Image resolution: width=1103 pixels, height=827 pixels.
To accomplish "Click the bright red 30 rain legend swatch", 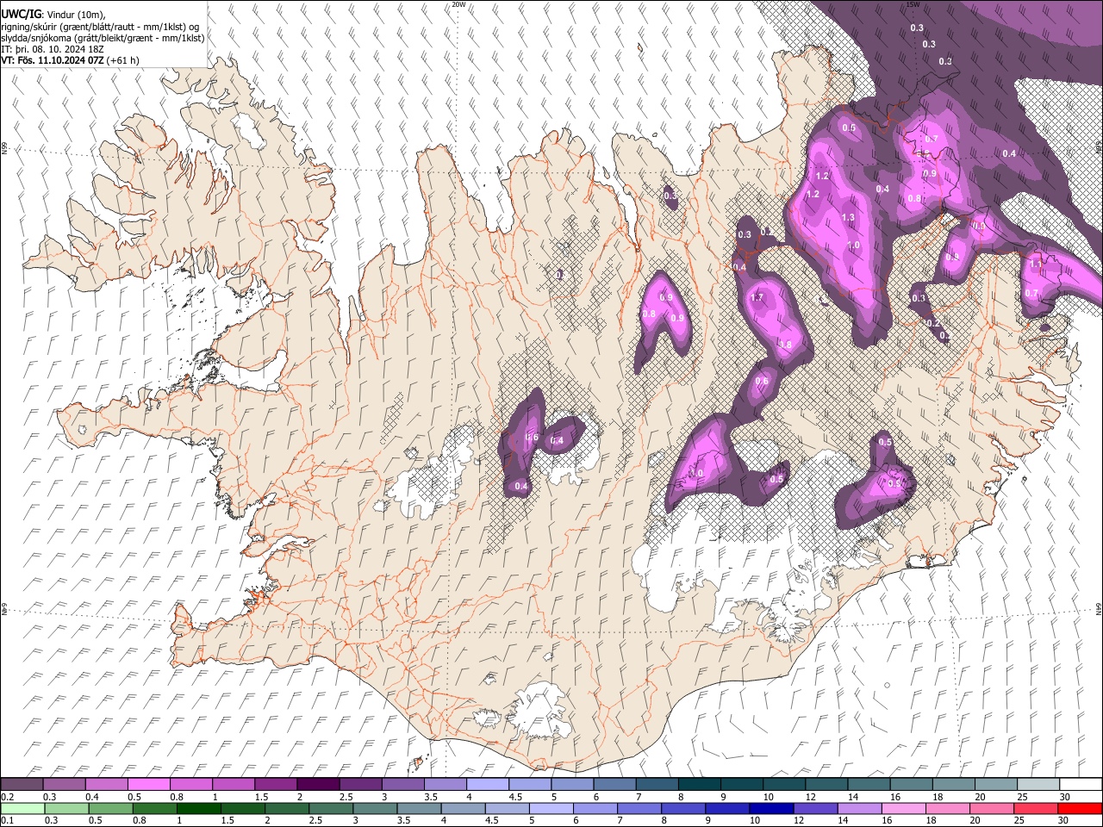I will tap(1079, 808).
